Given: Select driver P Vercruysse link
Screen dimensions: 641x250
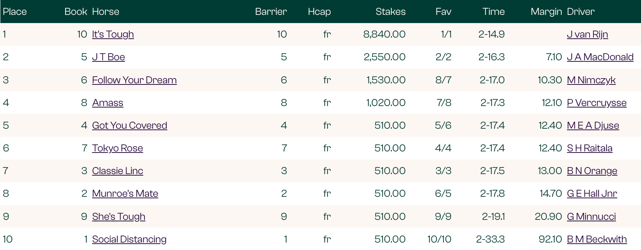Looking at the screenshot, I should pos(596,103).
